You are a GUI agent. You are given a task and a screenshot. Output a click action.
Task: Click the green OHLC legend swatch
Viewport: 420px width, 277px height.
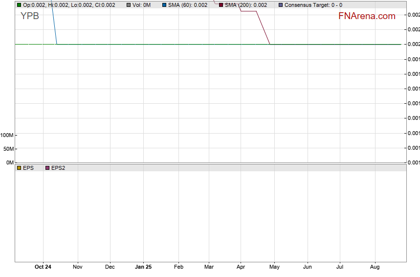(x=19, y=5)
